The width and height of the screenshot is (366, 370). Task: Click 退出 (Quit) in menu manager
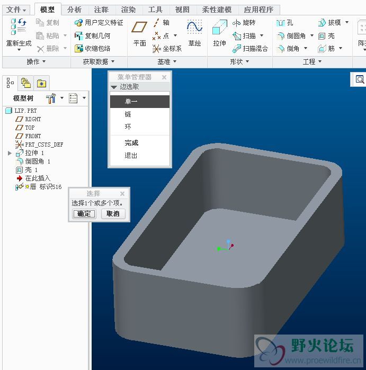(140, 156)
